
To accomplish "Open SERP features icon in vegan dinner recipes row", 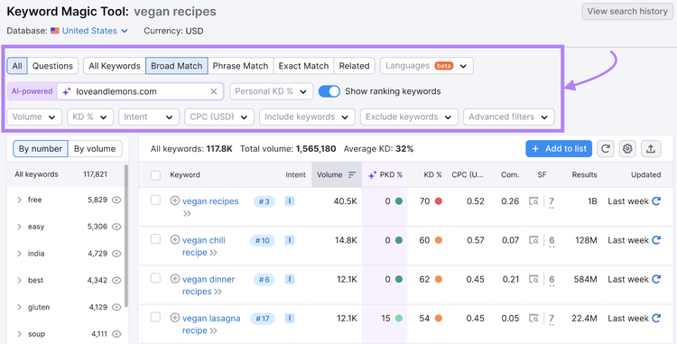I will click(533, 279).
